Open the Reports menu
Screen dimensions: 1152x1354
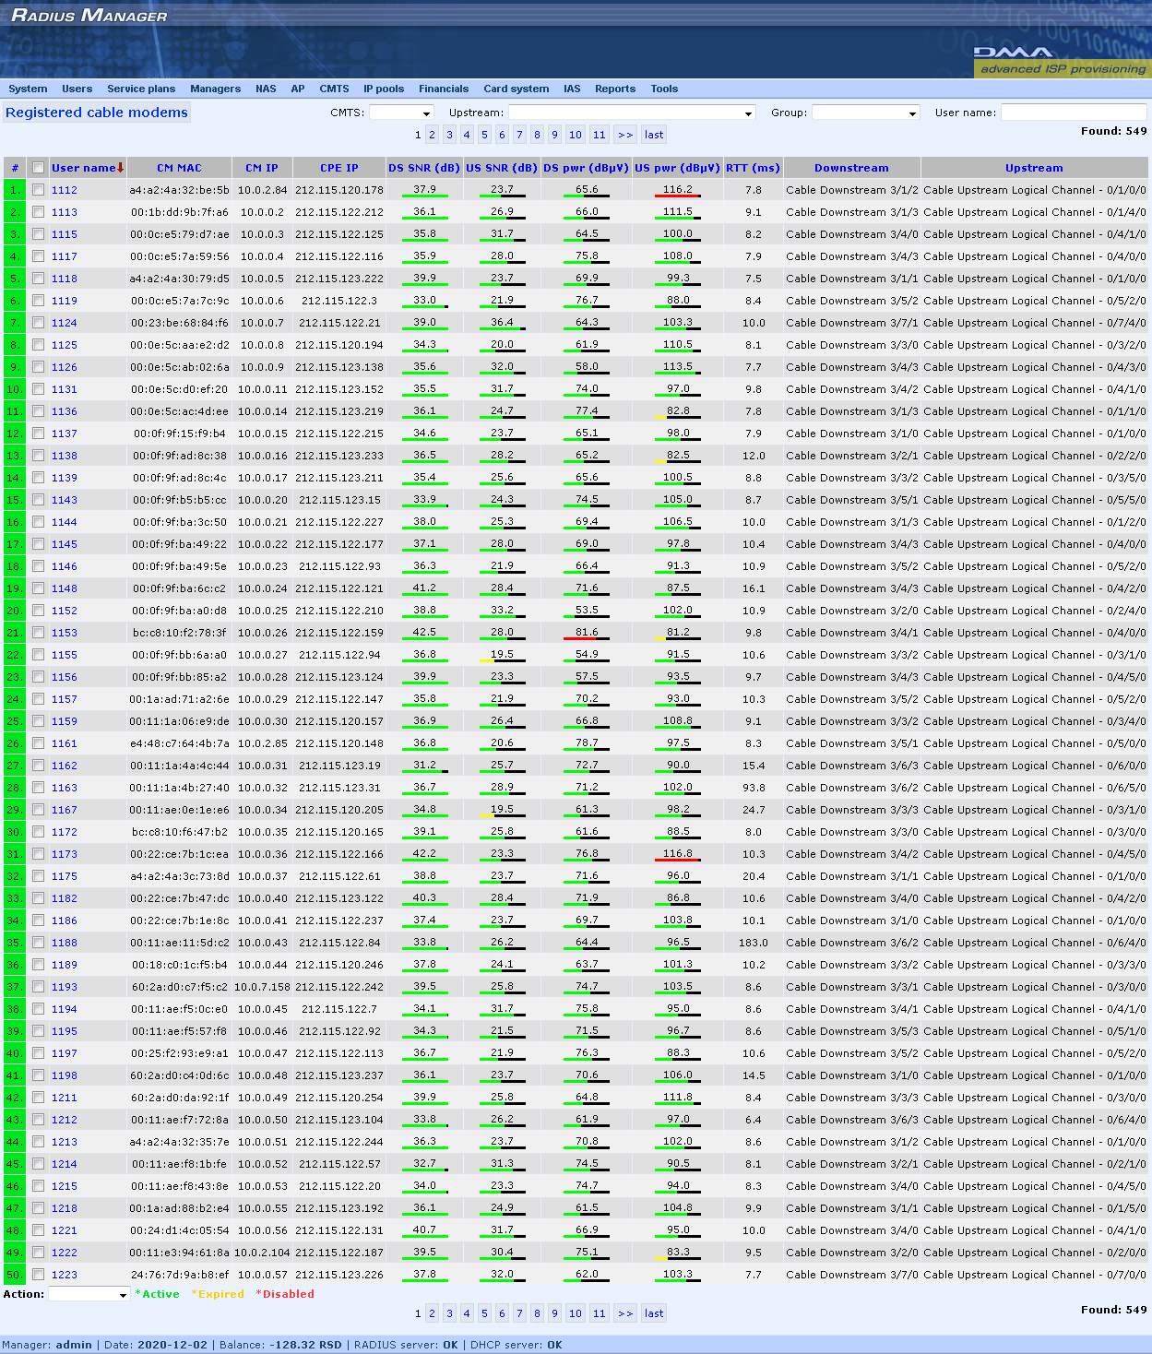pyautogui.click(x=615, y=89)
